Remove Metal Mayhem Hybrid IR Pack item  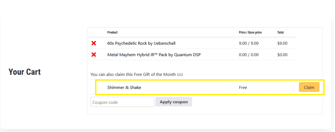pyautogui.click(x=94, y=55)
